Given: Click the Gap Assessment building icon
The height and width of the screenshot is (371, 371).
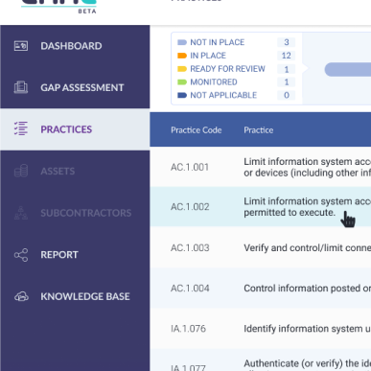Looking at the screenshot, I should (x=21, y=87).
